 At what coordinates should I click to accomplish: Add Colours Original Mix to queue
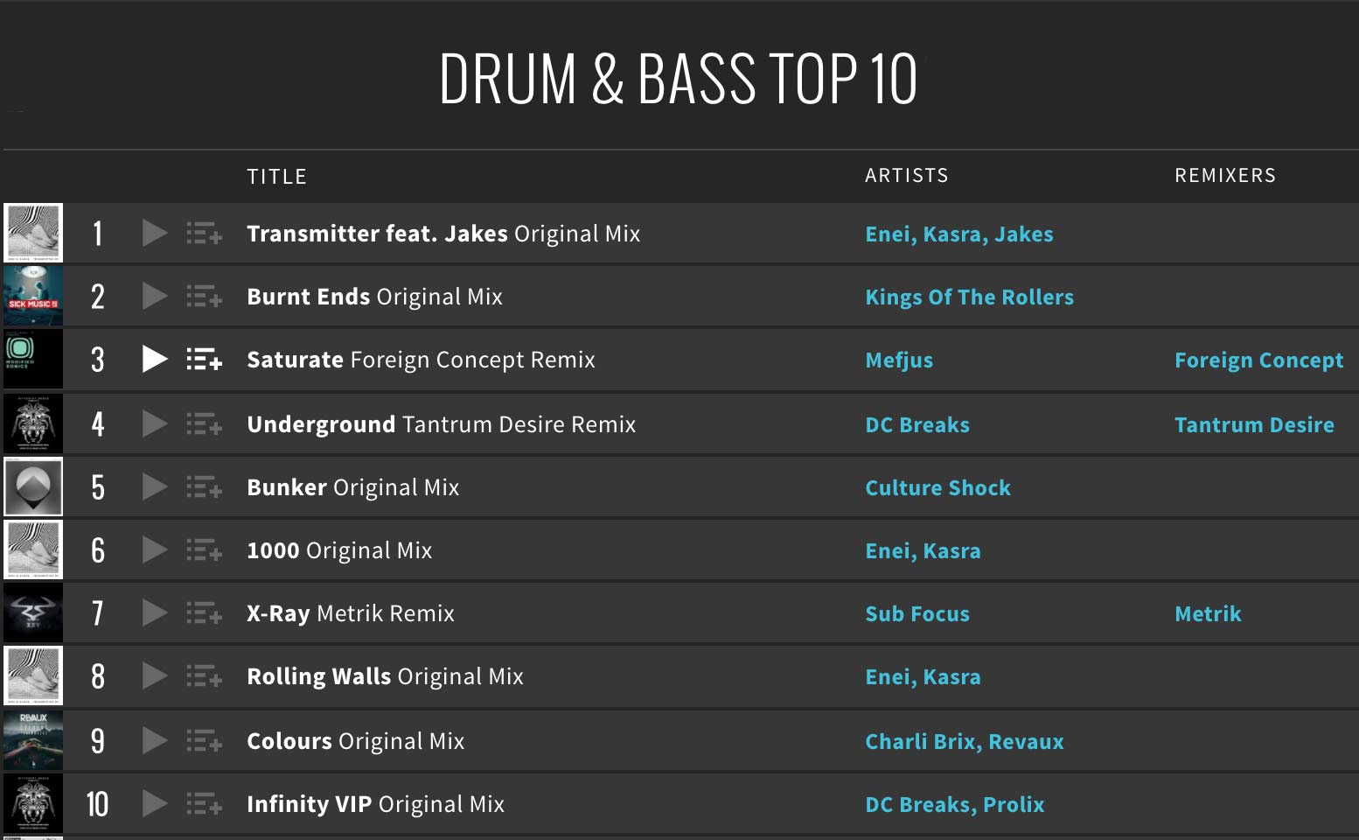pos(204,740)
